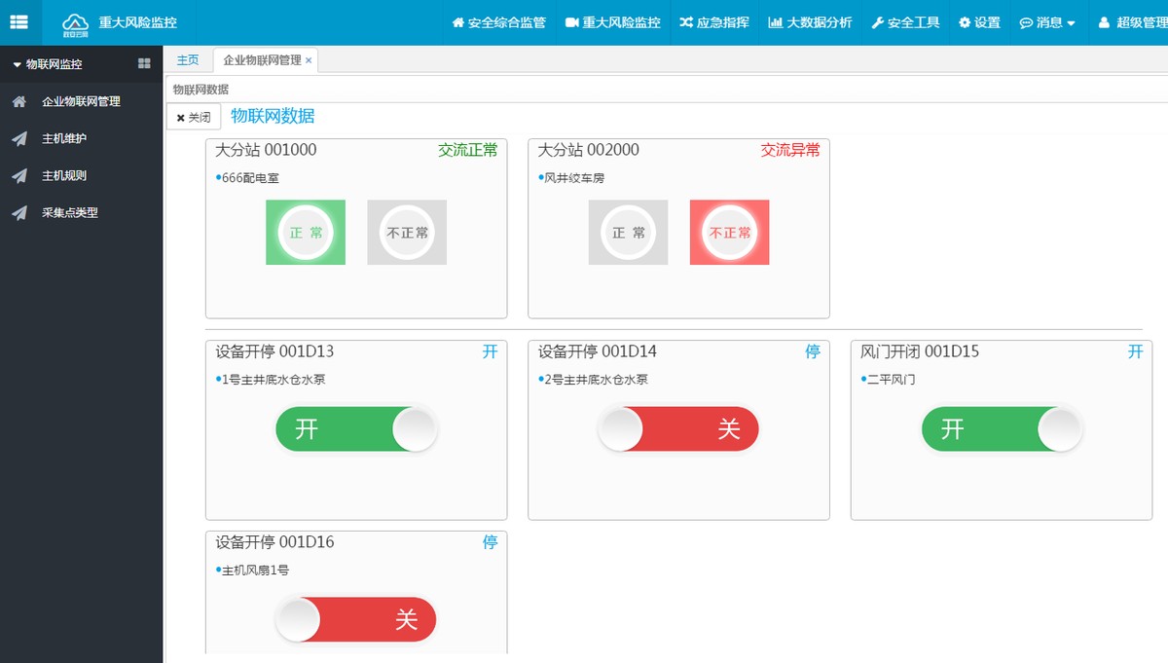The width and height of the screenshot is (1168, 663).
Task: Click the 重大风险监控 brand title at top left
Action: pos(137,22)
